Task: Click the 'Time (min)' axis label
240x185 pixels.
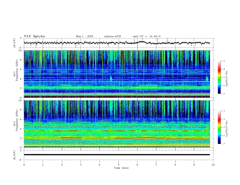Action: (x=121, y=168)
